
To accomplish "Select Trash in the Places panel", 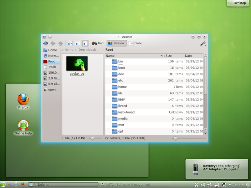I will 52,67.
